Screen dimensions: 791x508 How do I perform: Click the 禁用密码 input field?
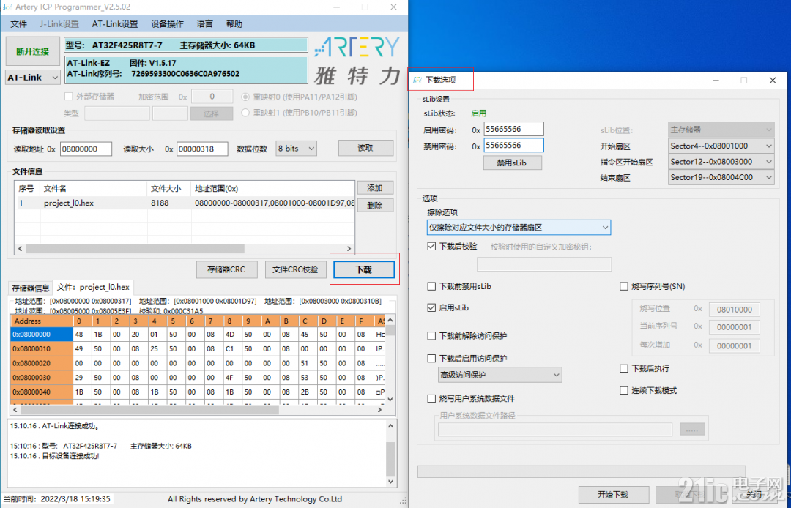coord(513,145)
